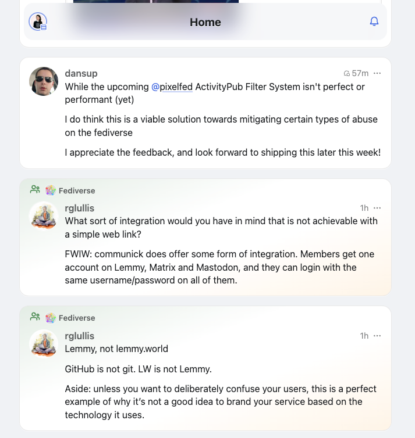Viewport: 415px width, 438px height.
Task: Click the group icon above the integration post
Action: (35, 190)
